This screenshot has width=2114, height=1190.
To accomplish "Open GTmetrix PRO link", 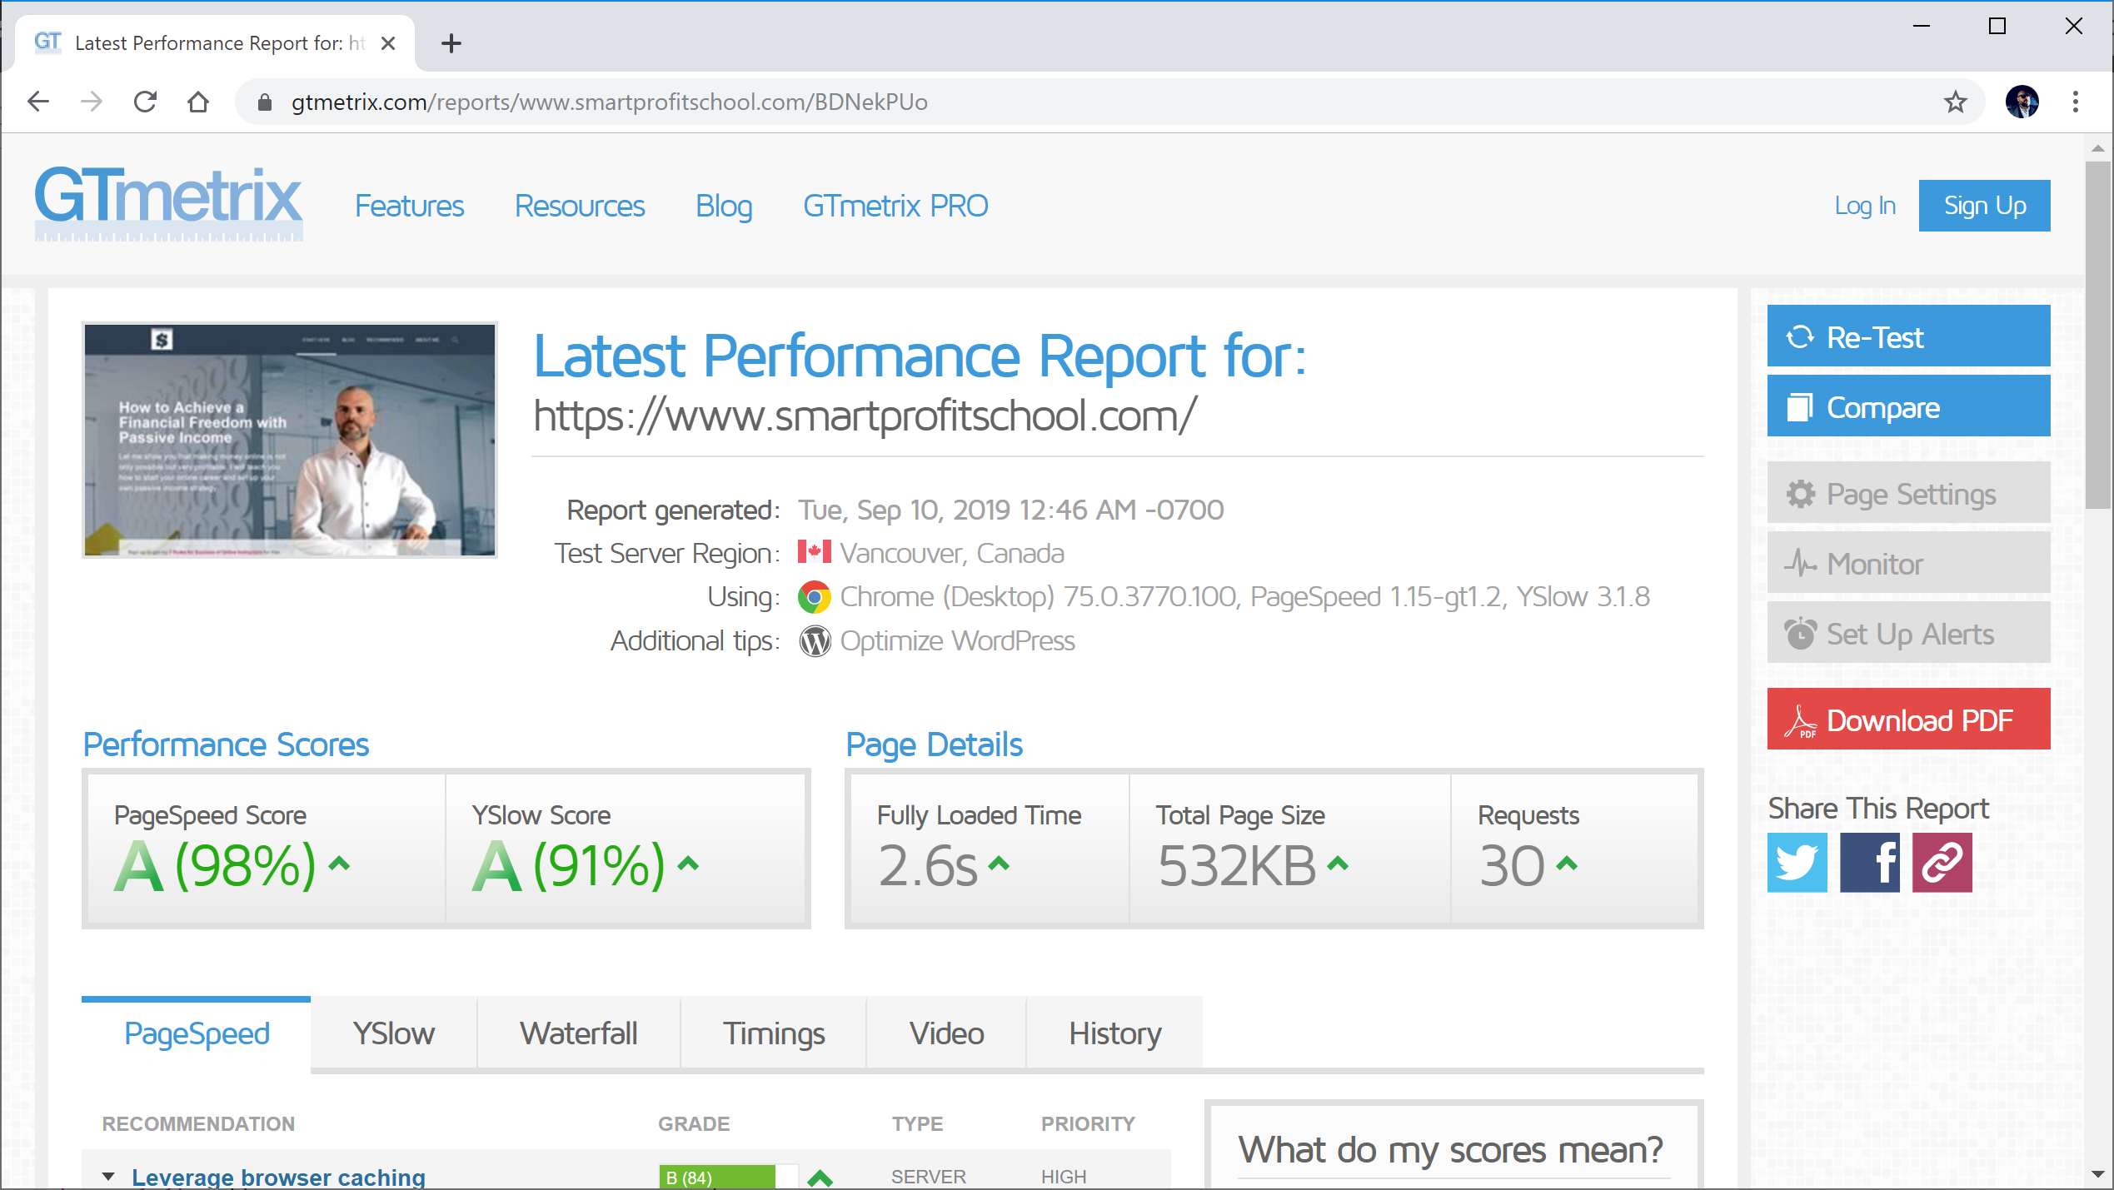I will coord(895,206).
